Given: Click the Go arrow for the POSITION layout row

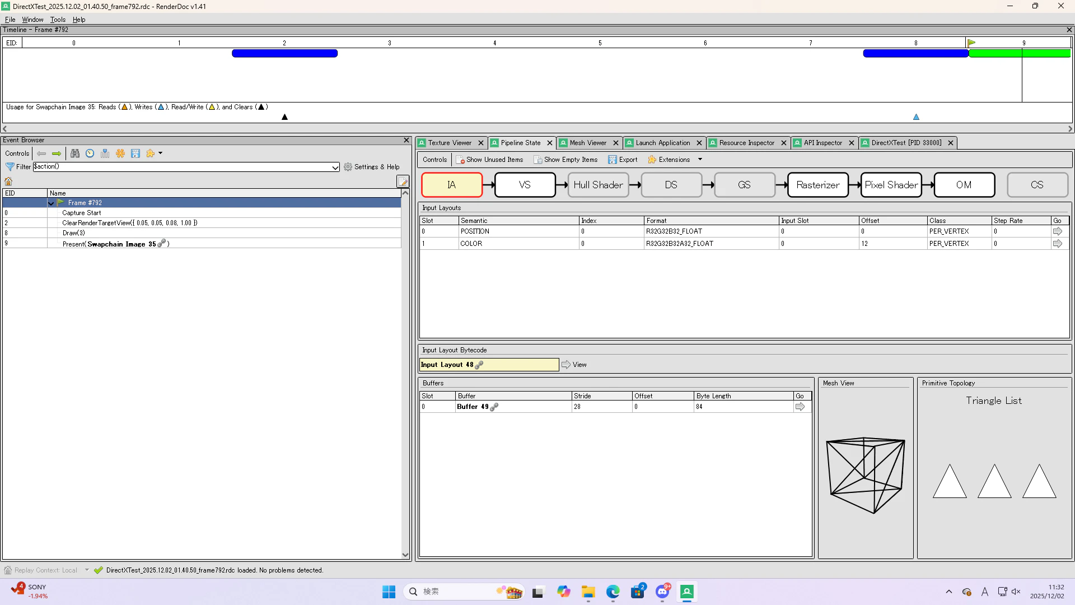Looking at the screenshot, I should (x=1058, y=231).
